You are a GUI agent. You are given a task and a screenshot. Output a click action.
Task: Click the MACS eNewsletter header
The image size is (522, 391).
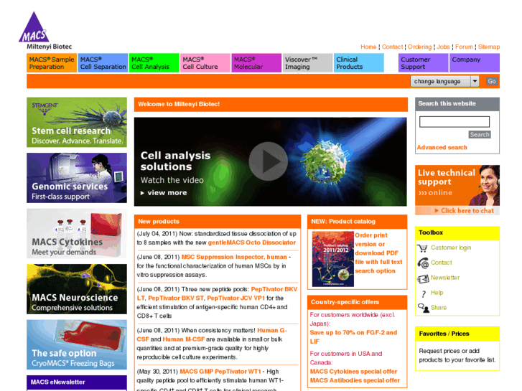tap(77, 382)
